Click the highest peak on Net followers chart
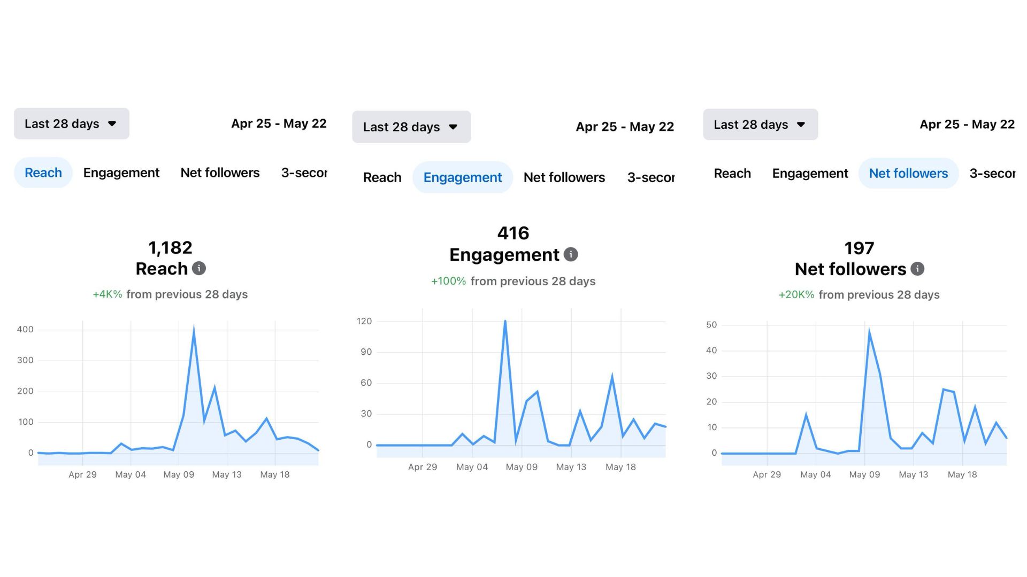 coord(869,332)
